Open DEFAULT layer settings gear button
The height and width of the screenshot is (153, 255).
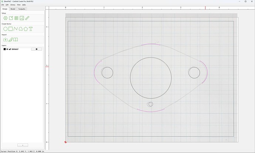37,49
